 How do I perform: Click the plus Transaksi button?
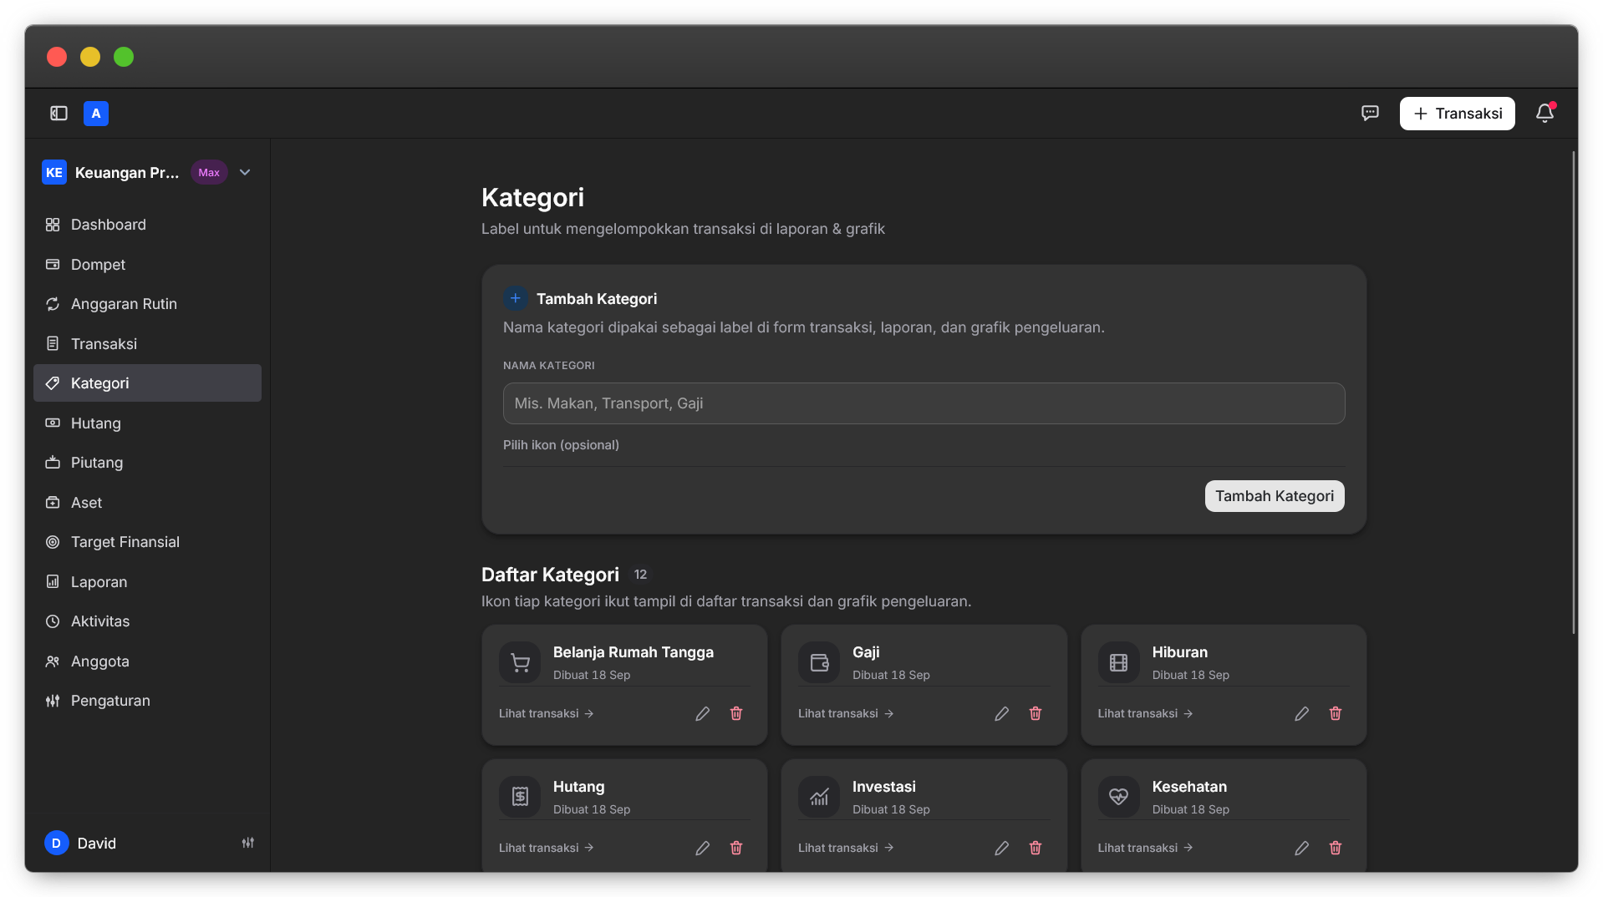point(1457,114)
